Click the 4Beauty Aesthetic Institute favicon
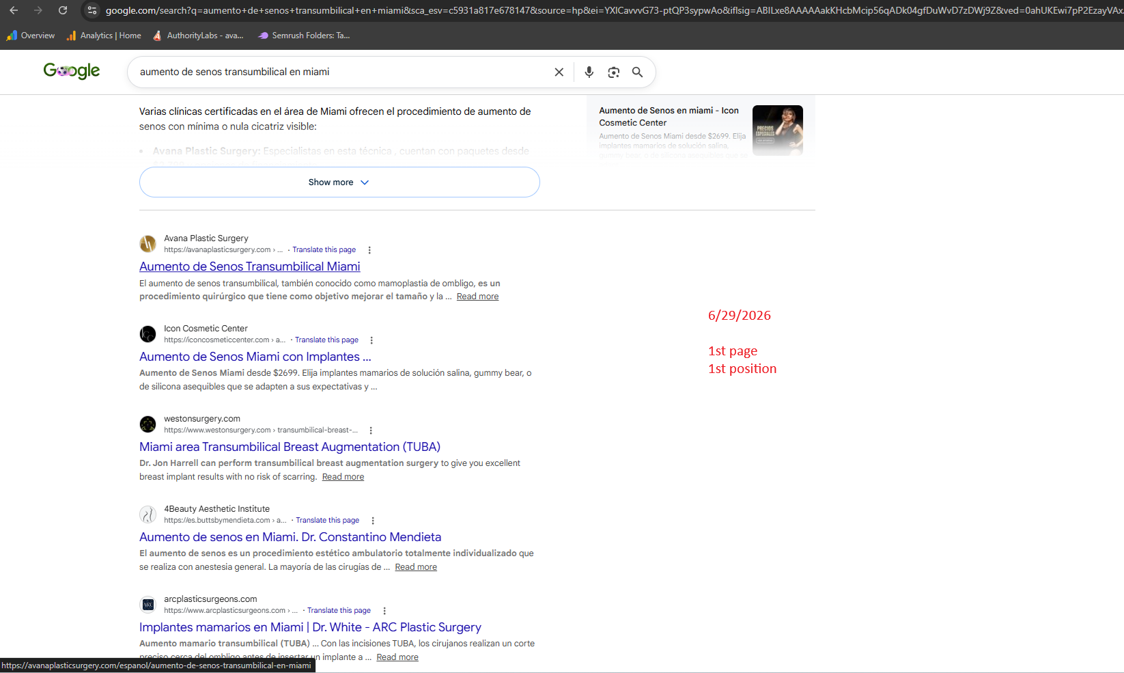Screen dimensions: 1124x673 pos(147,514)
